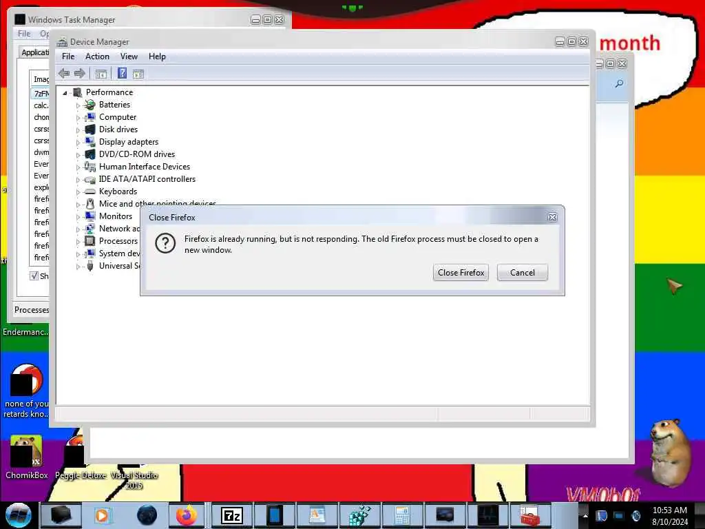This screenshot has height=529, width=705.
Task: Select the Batteries icon in device tree
Action: coord(90,105)
